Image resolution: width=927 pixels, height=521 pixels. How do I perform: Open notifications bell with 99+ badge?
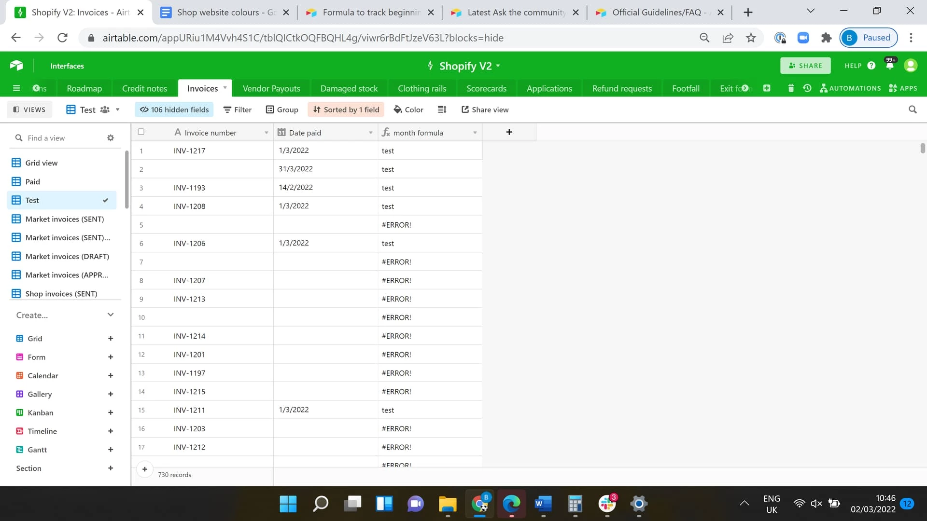point(890,65)
